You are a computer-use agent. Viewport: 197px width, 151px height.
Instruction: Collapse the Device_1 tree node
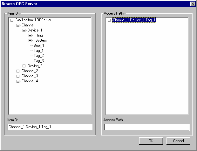(x=24, y=31)
